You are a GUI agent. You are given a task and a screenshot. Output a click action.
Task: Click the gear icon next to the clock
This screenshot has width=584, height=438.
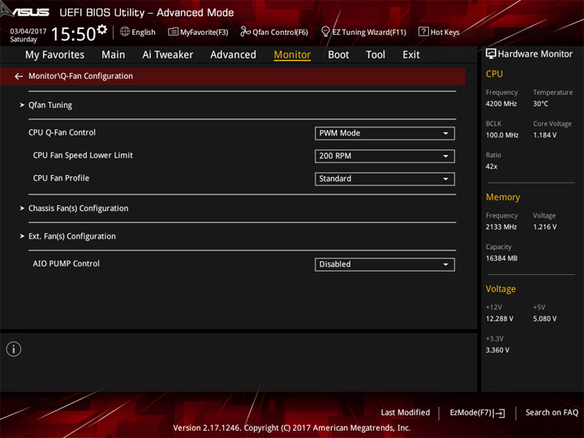102,29
